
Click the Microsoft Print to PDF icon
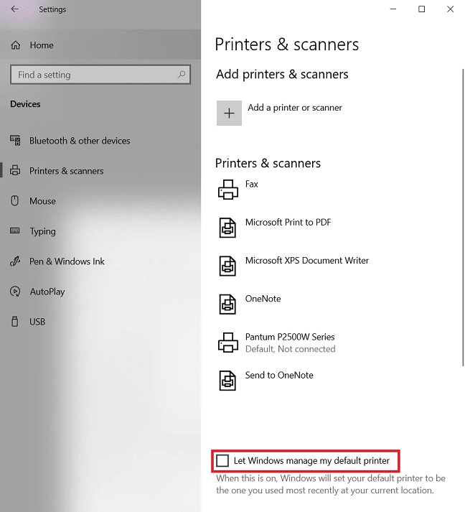pyautogui.click(x=227, y=228)
